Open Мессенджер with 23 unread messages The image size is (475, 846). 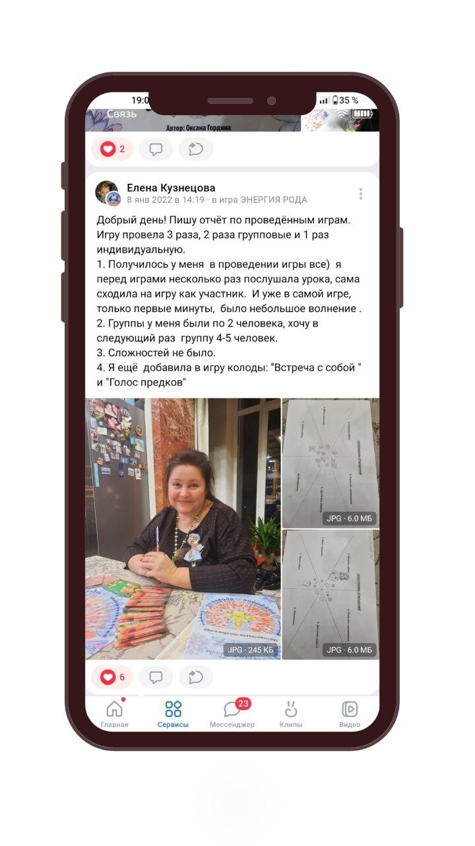(232, 714)
